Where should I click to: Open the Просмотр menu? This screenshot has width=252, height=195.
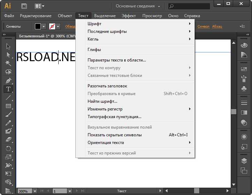coord(152,16)
